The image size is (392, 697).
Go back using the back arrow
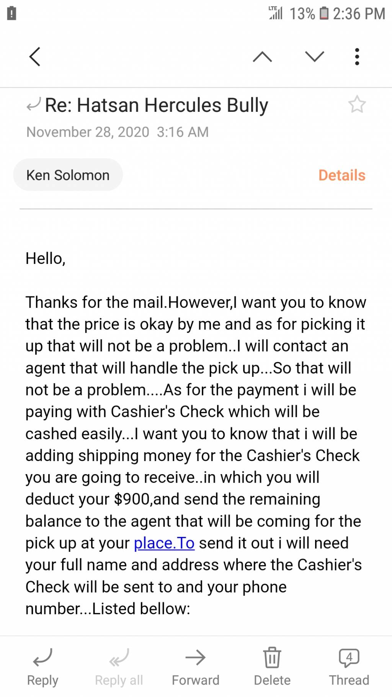35,57
